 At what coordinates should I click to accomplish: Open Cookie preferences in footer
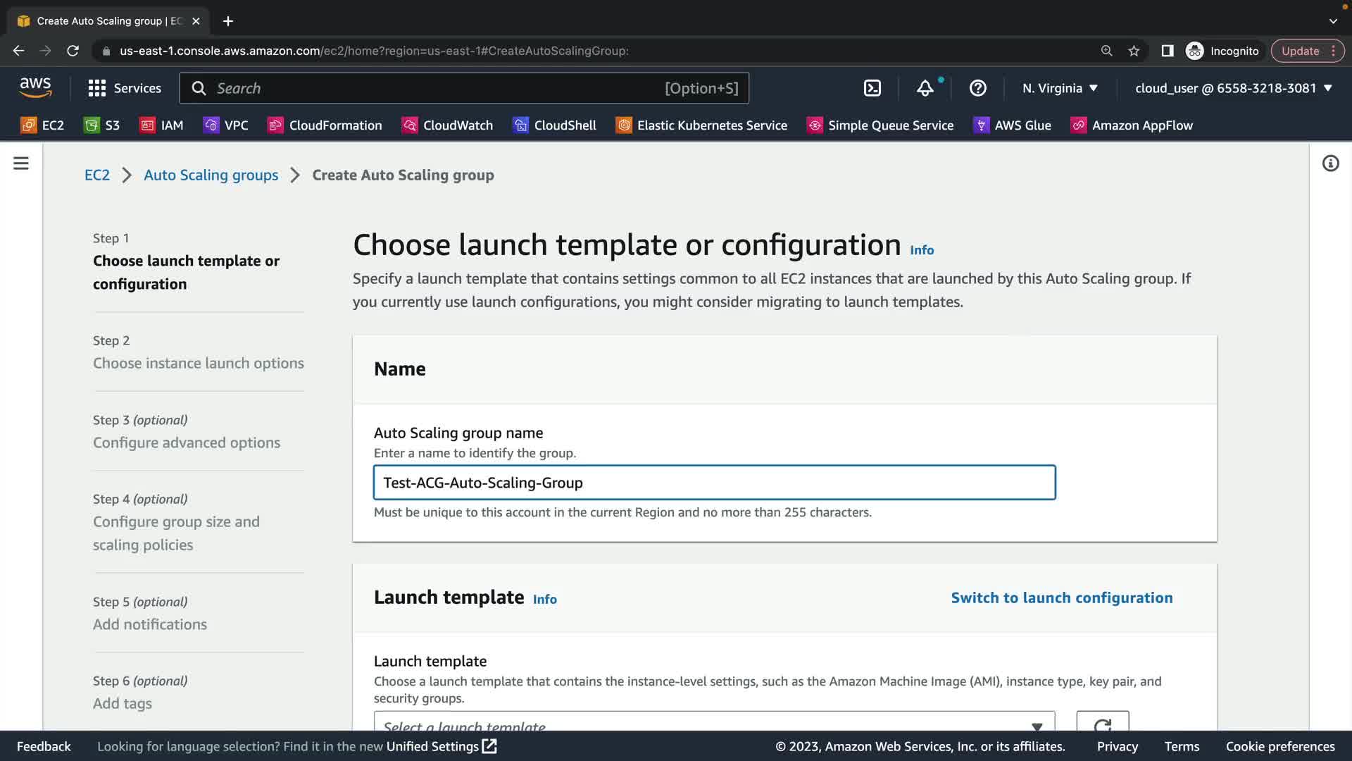click(x=1279, y=746)
